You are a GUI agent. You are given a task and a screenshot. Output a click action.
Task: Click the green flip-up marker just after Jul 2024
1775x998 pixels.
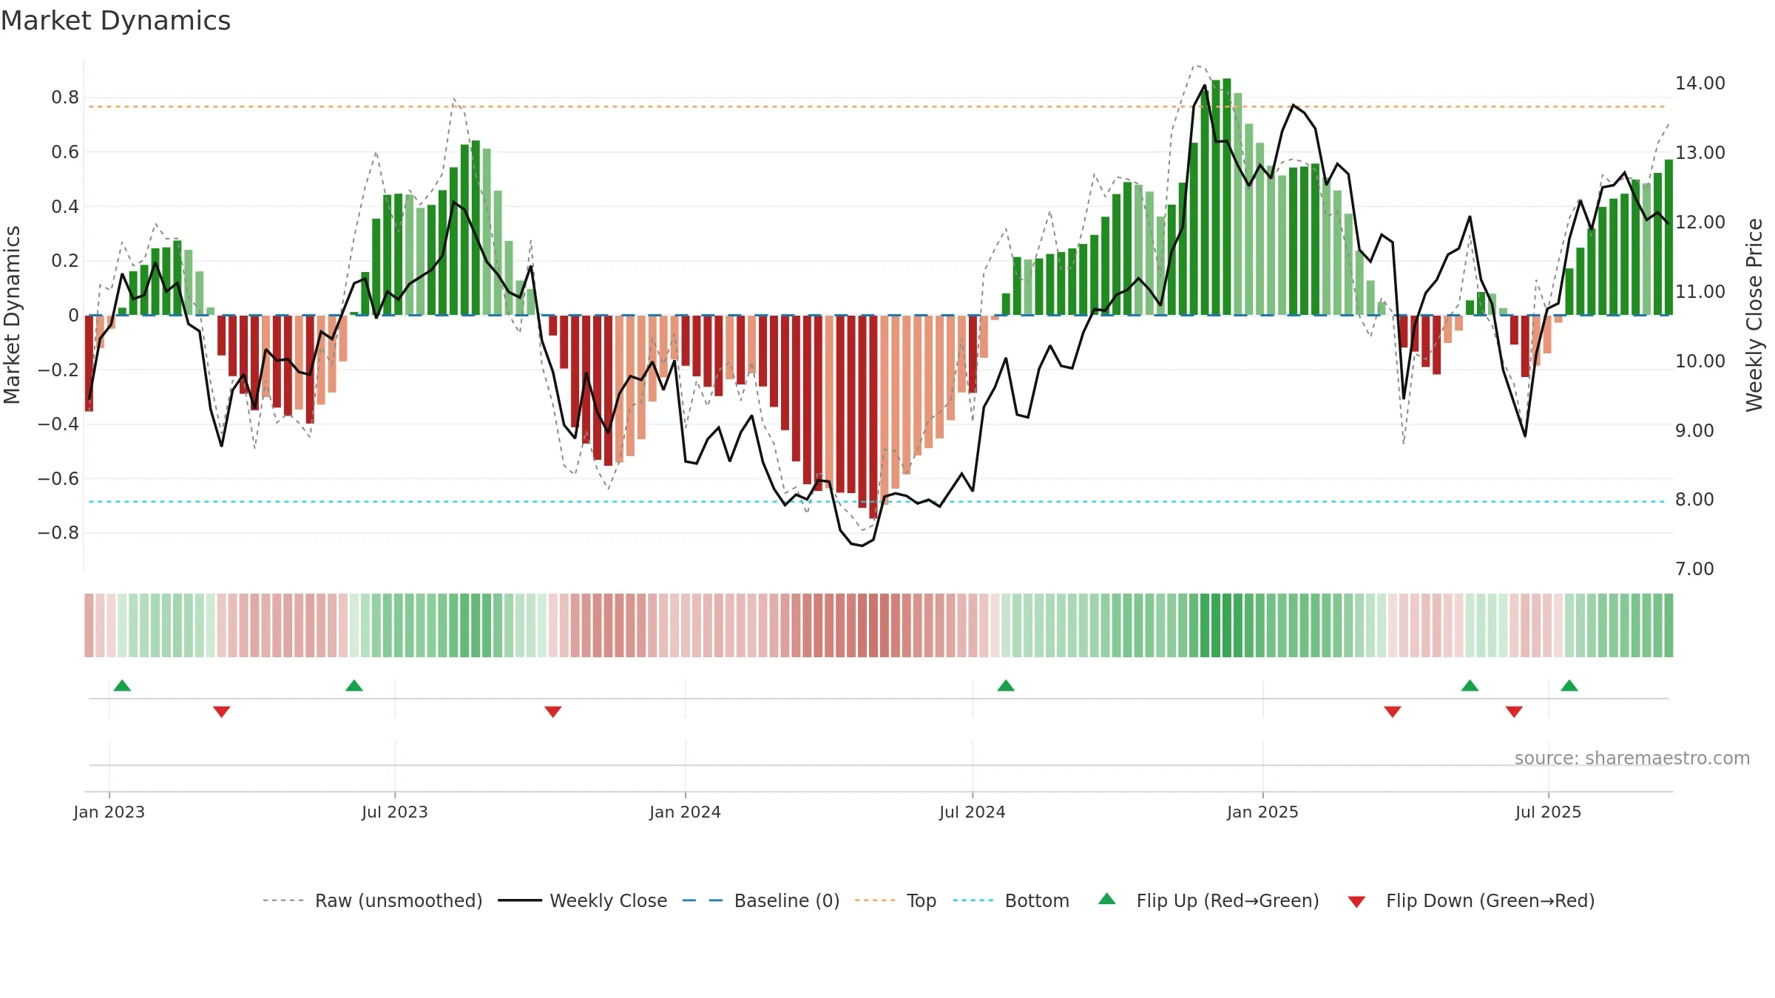coord(1006,685)
